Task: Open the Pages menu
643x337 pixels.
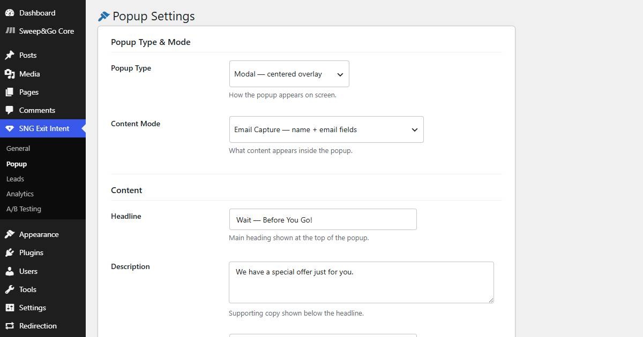Action: tap(43, 92)
